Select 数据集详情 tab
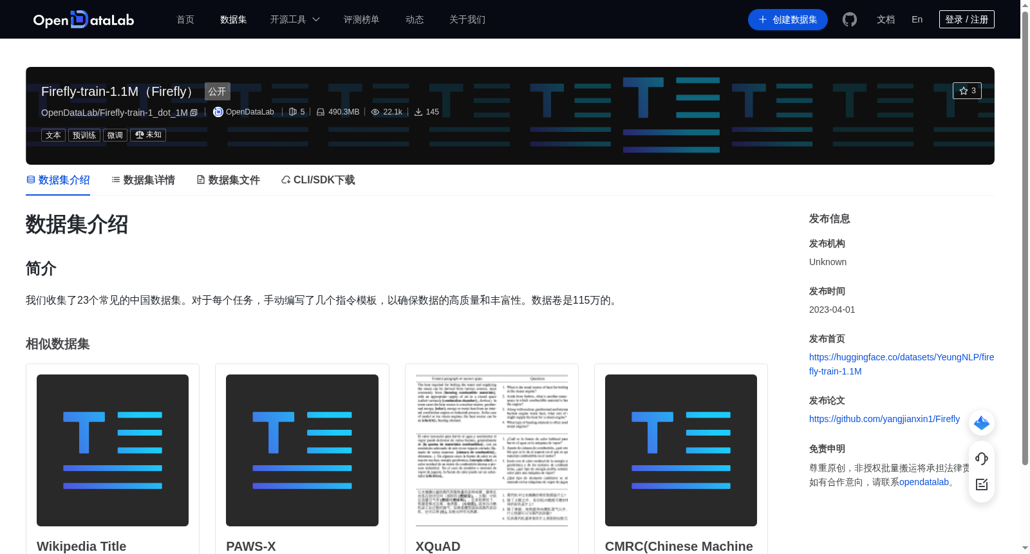The image size is (1030, 554). click(x=143, y=180)
